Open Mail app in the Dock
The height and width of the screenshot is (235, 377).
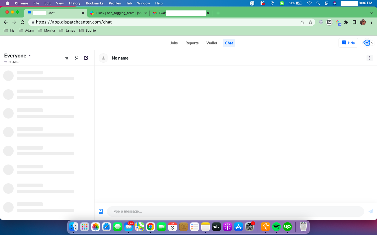[x=129, y=227]
